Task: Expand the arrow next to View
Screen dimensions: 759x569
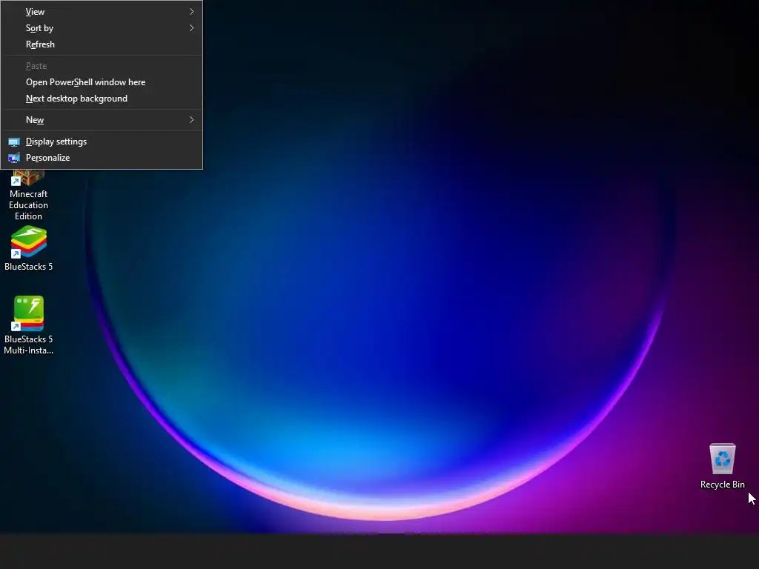Action: click(x=192, y=12)
